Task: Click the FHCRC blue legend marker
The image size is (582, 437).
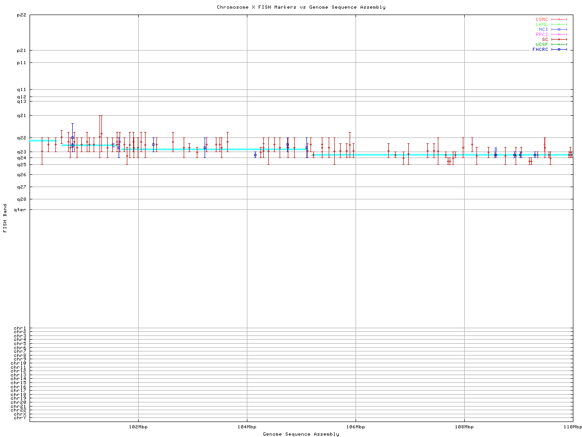Action: tap(559, 50)
